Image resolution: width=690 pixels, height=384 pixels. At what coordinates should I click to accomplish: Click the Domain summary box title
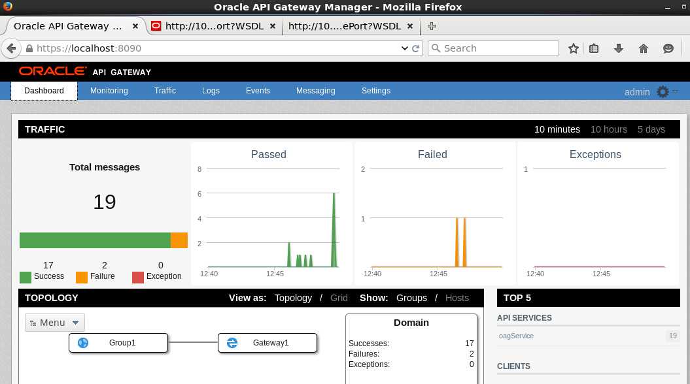pos(411,323)
